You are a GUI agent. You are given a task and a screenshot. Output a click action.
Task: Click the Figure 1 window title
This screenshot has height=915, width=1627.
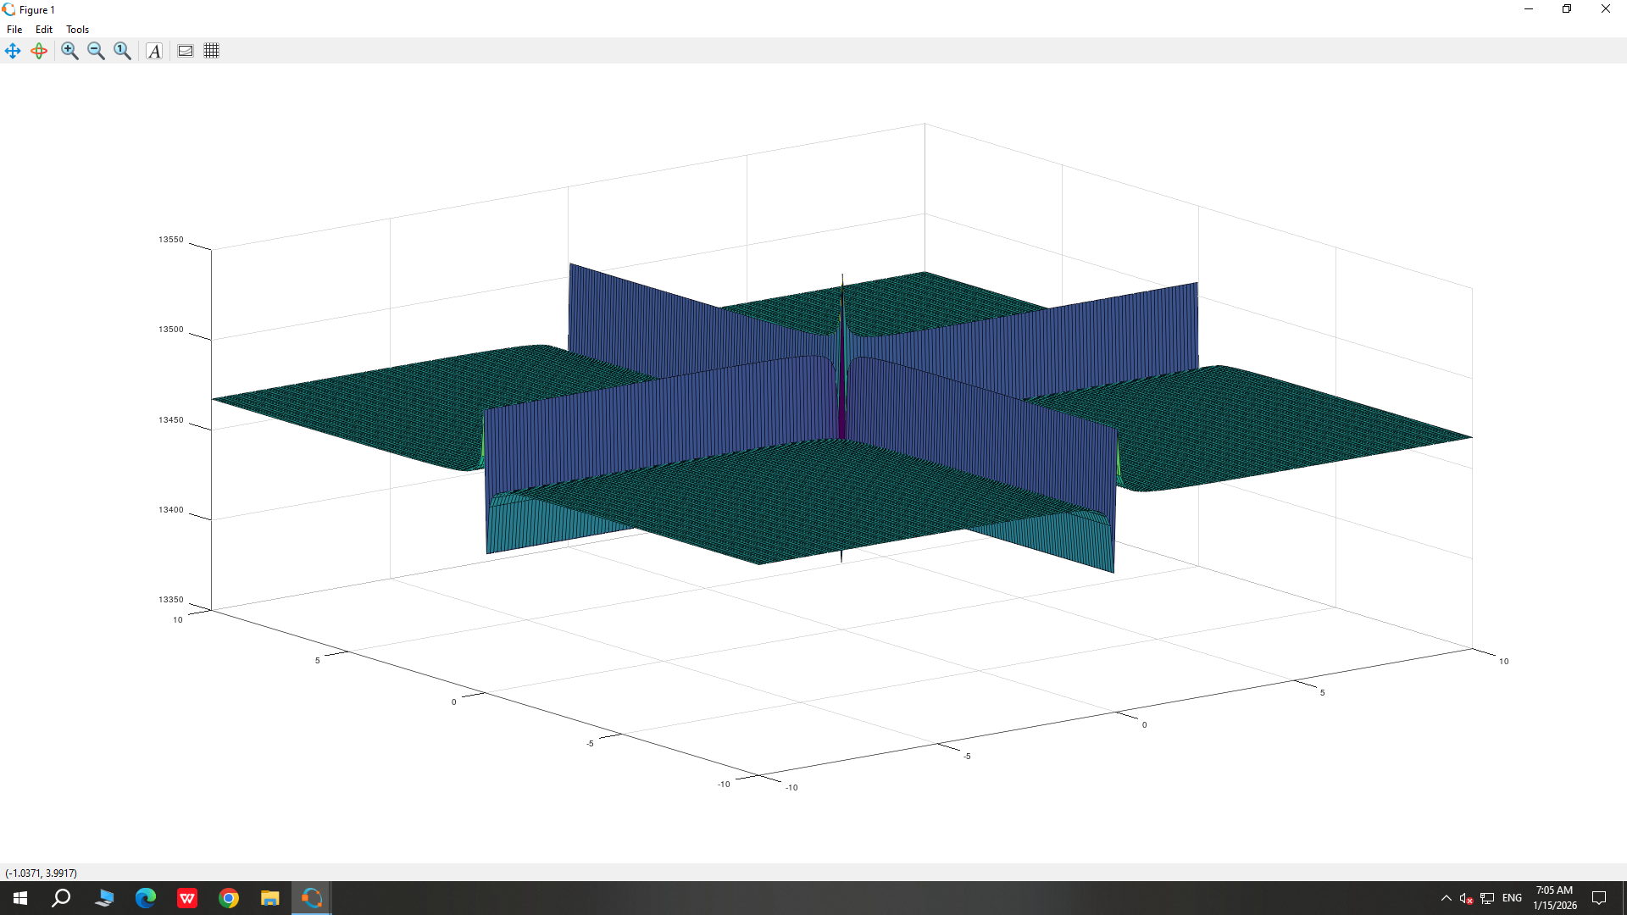pos(37,10)
